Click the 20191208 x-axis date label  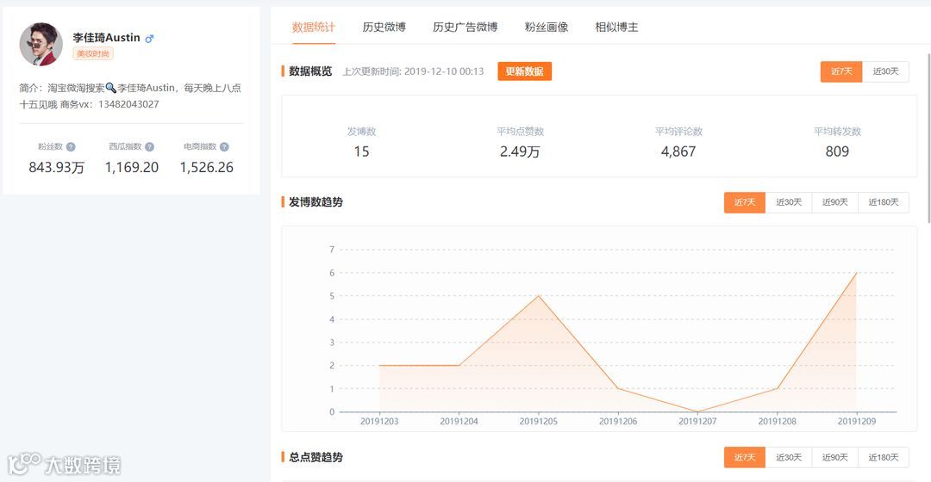click(x=778, y=422)
